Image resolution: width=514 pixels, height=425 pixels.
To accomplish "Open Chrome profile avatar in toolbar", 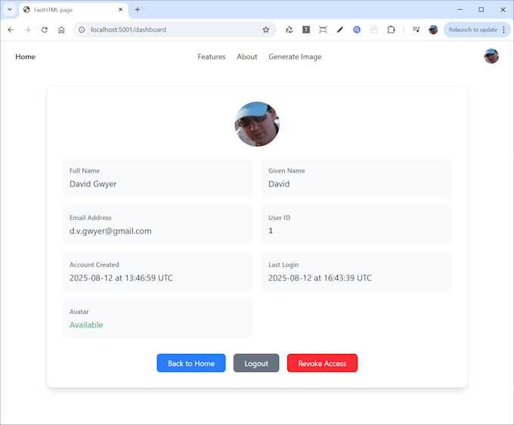I will tap(433, 29).
